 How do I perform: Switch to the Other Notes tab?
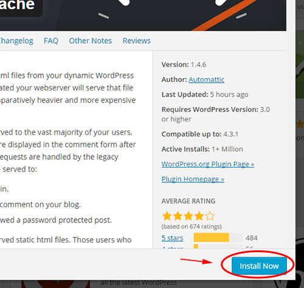point(90,41)
